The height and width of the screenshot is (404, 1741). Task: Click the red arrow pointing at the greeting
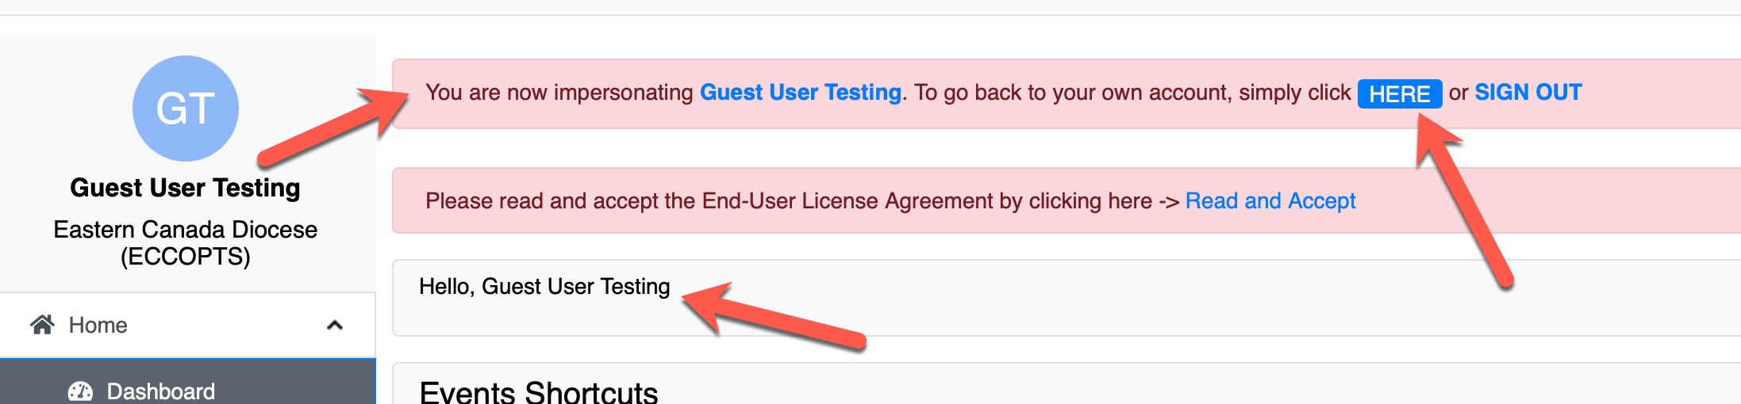(x=773, y=315)
